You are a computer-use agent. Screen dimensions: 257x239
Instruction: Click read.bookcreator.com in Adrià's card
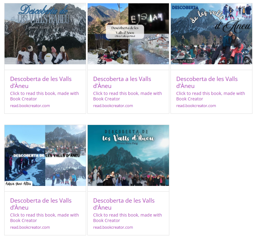click(30, 227)
